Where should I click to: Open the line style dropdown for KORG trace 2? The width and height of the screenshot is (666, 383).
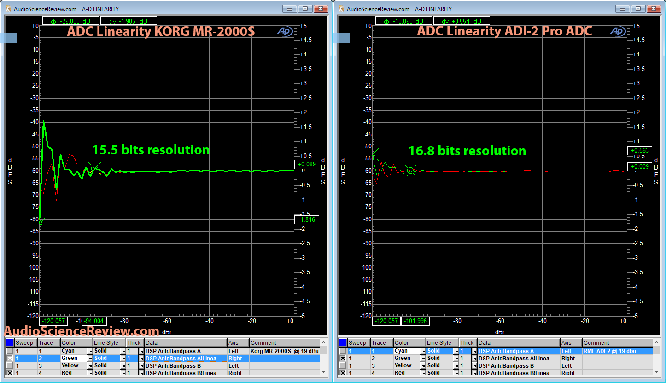(x=123, y=359)
